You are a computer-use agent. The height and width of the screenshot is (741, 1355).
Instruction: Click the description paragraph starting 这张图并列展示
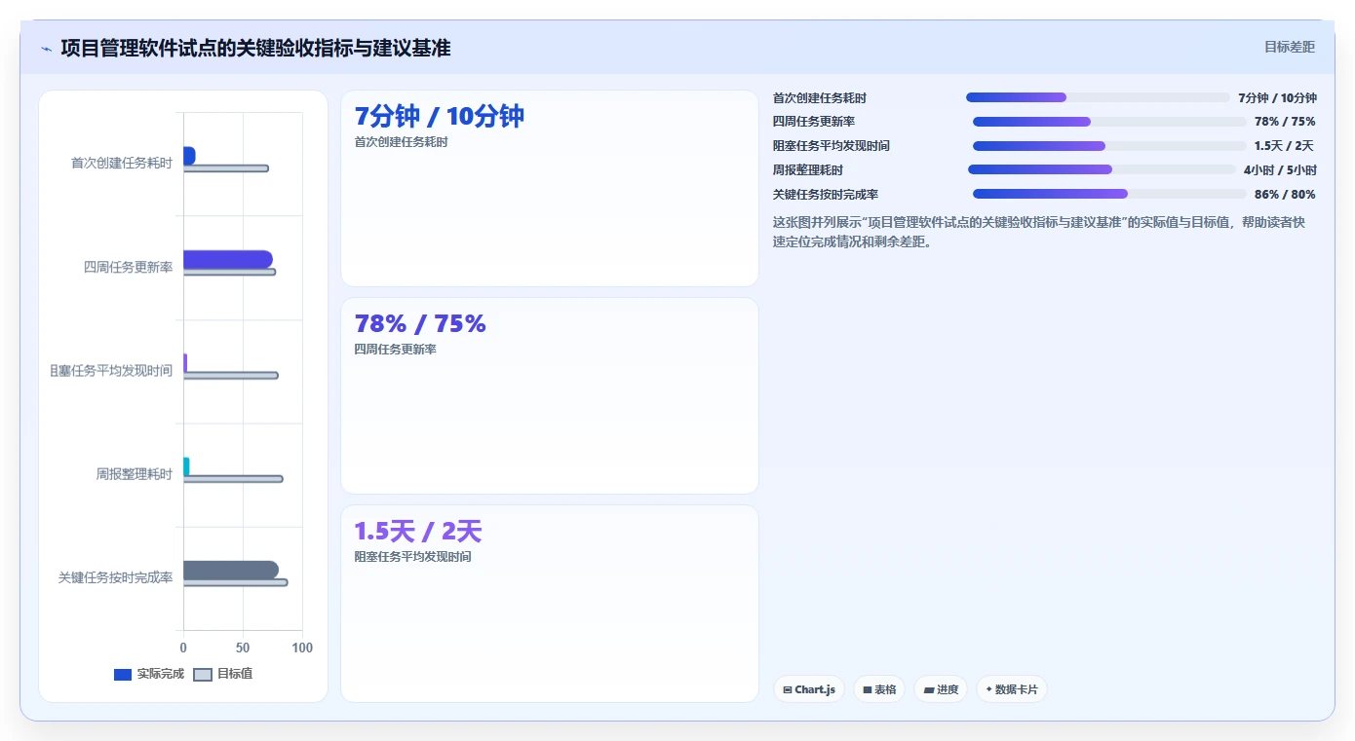click(1039, 232)
